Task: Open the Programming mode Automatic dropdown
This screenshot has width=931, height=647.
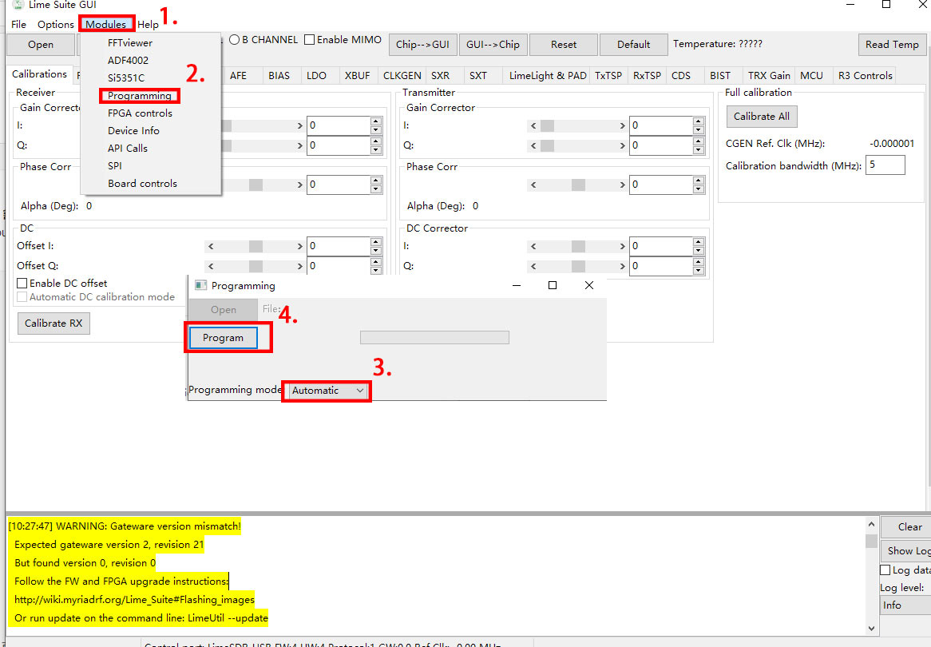Action: pos(327,391)
